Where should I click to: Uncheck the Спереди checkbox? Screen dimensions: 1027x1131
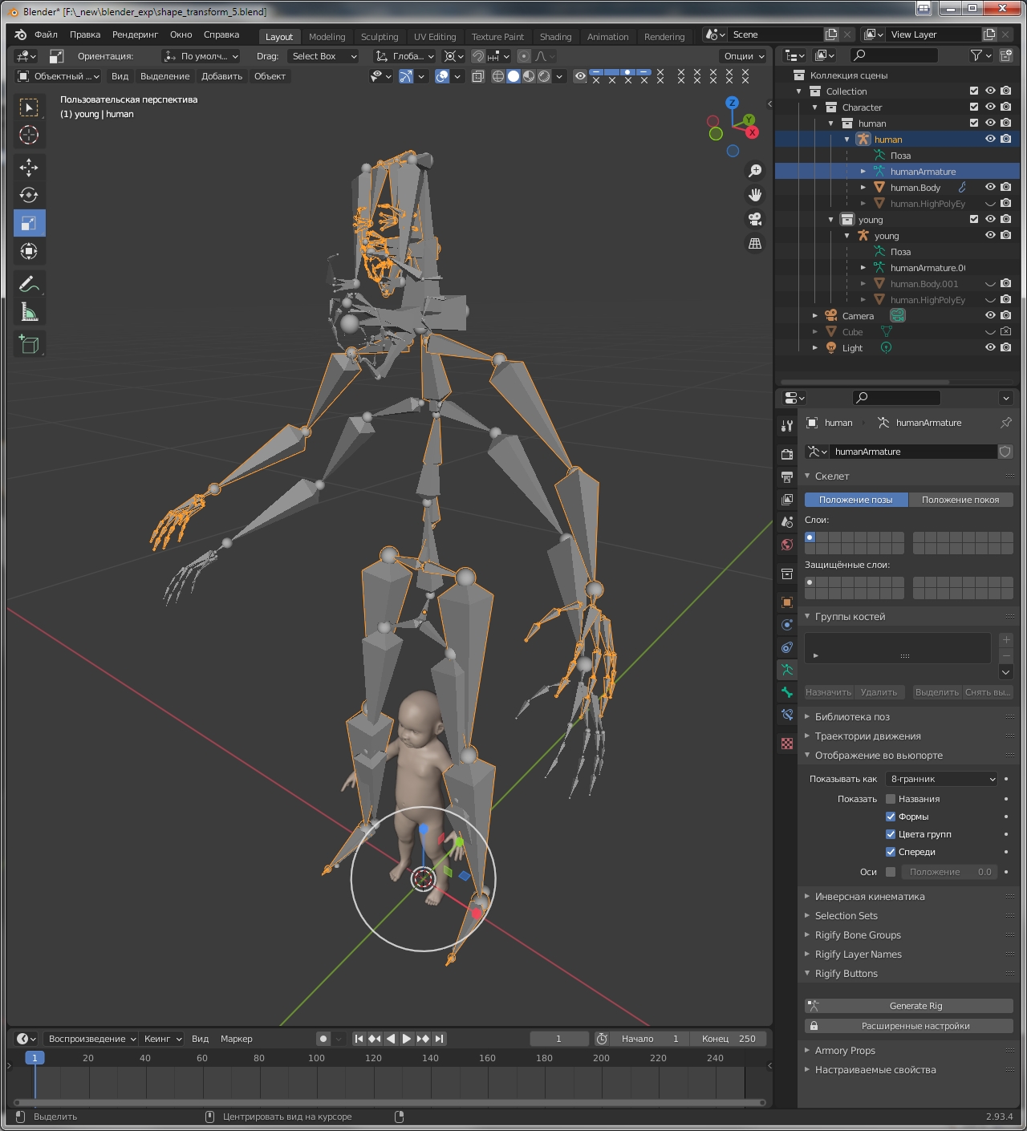point(891,852)
